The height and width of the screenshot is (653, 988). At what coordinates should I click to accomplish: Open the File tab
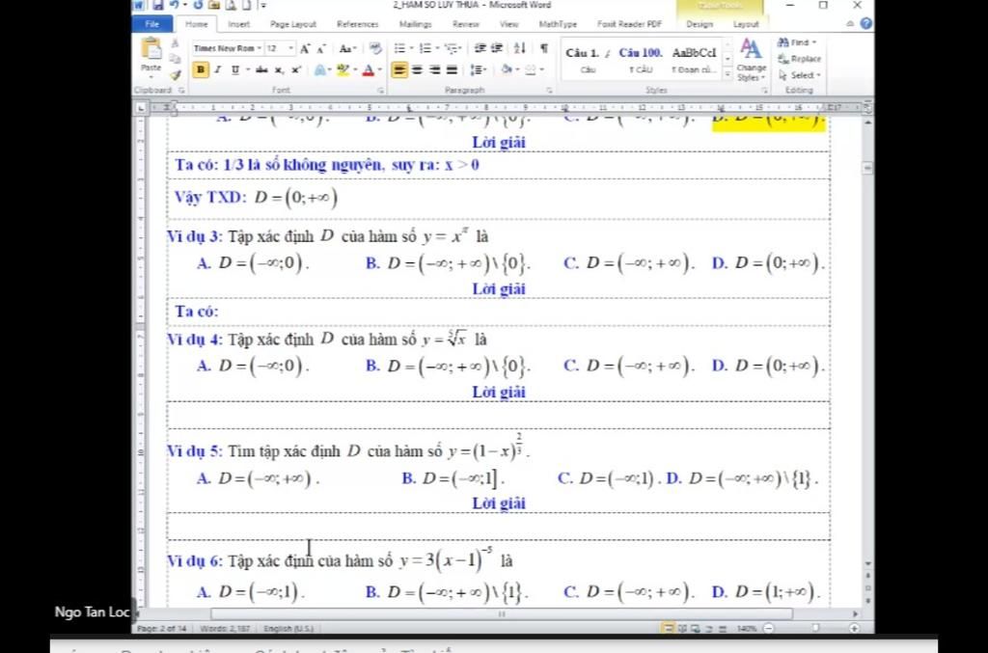tap(151, 24)
